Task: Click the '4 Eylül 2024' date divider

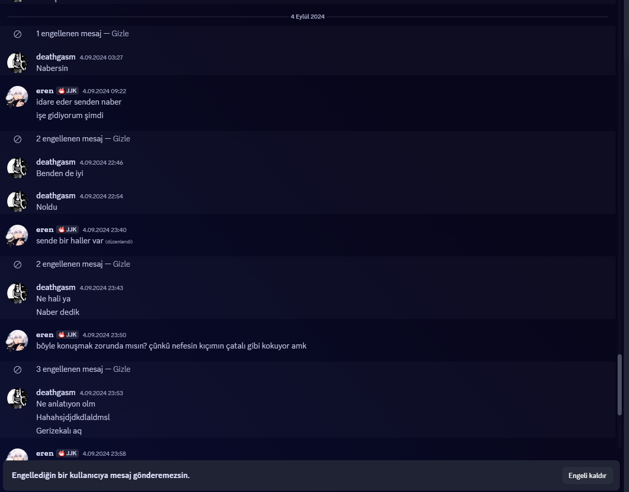Action: coord(307,17)
